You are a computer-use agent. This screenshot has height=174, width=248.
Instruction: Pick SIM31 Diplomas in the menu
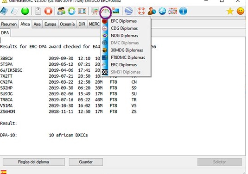pyautogui.click(x=126, y=72)
